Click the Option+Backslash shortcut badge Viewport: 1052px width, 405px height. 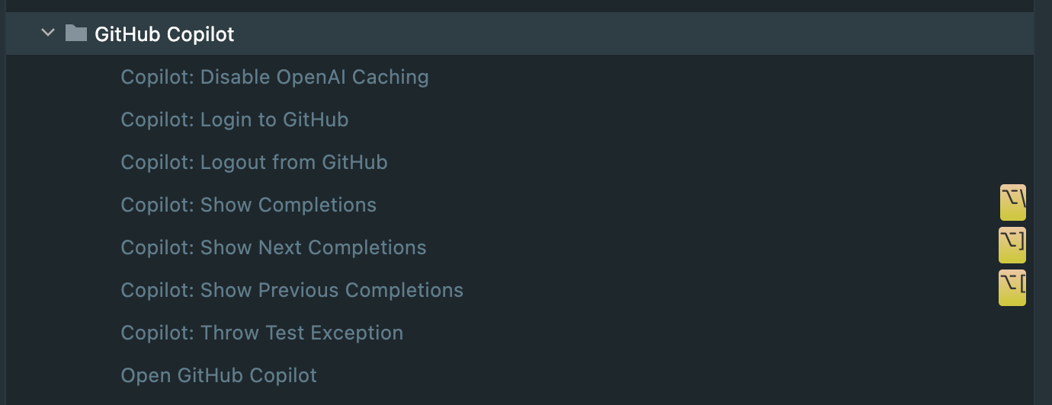pyautogui.click(x=1012, y=202)
